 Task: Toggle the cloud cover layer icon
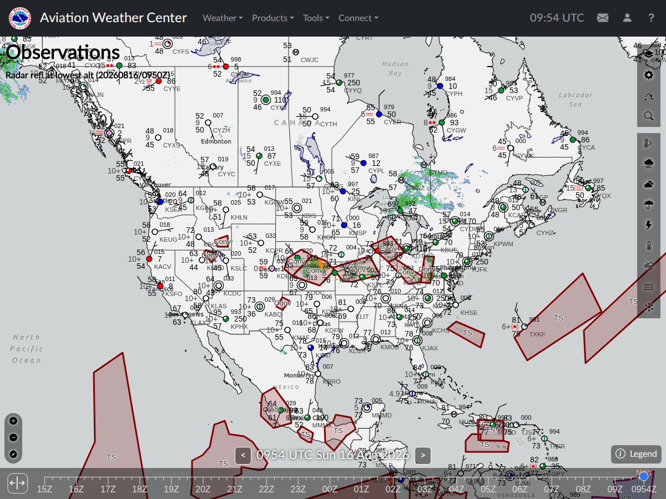648,184
